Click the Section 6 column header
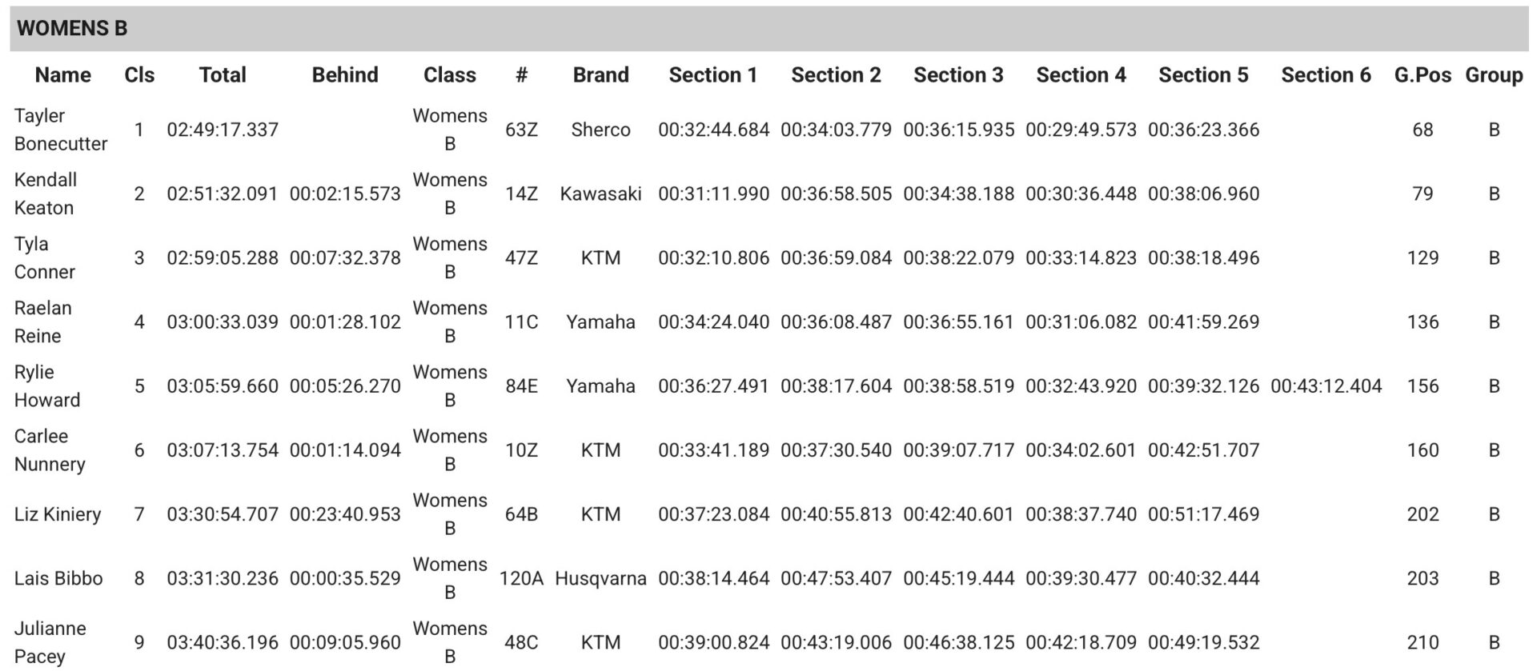1537x671 pixels. pos(1326,75)
